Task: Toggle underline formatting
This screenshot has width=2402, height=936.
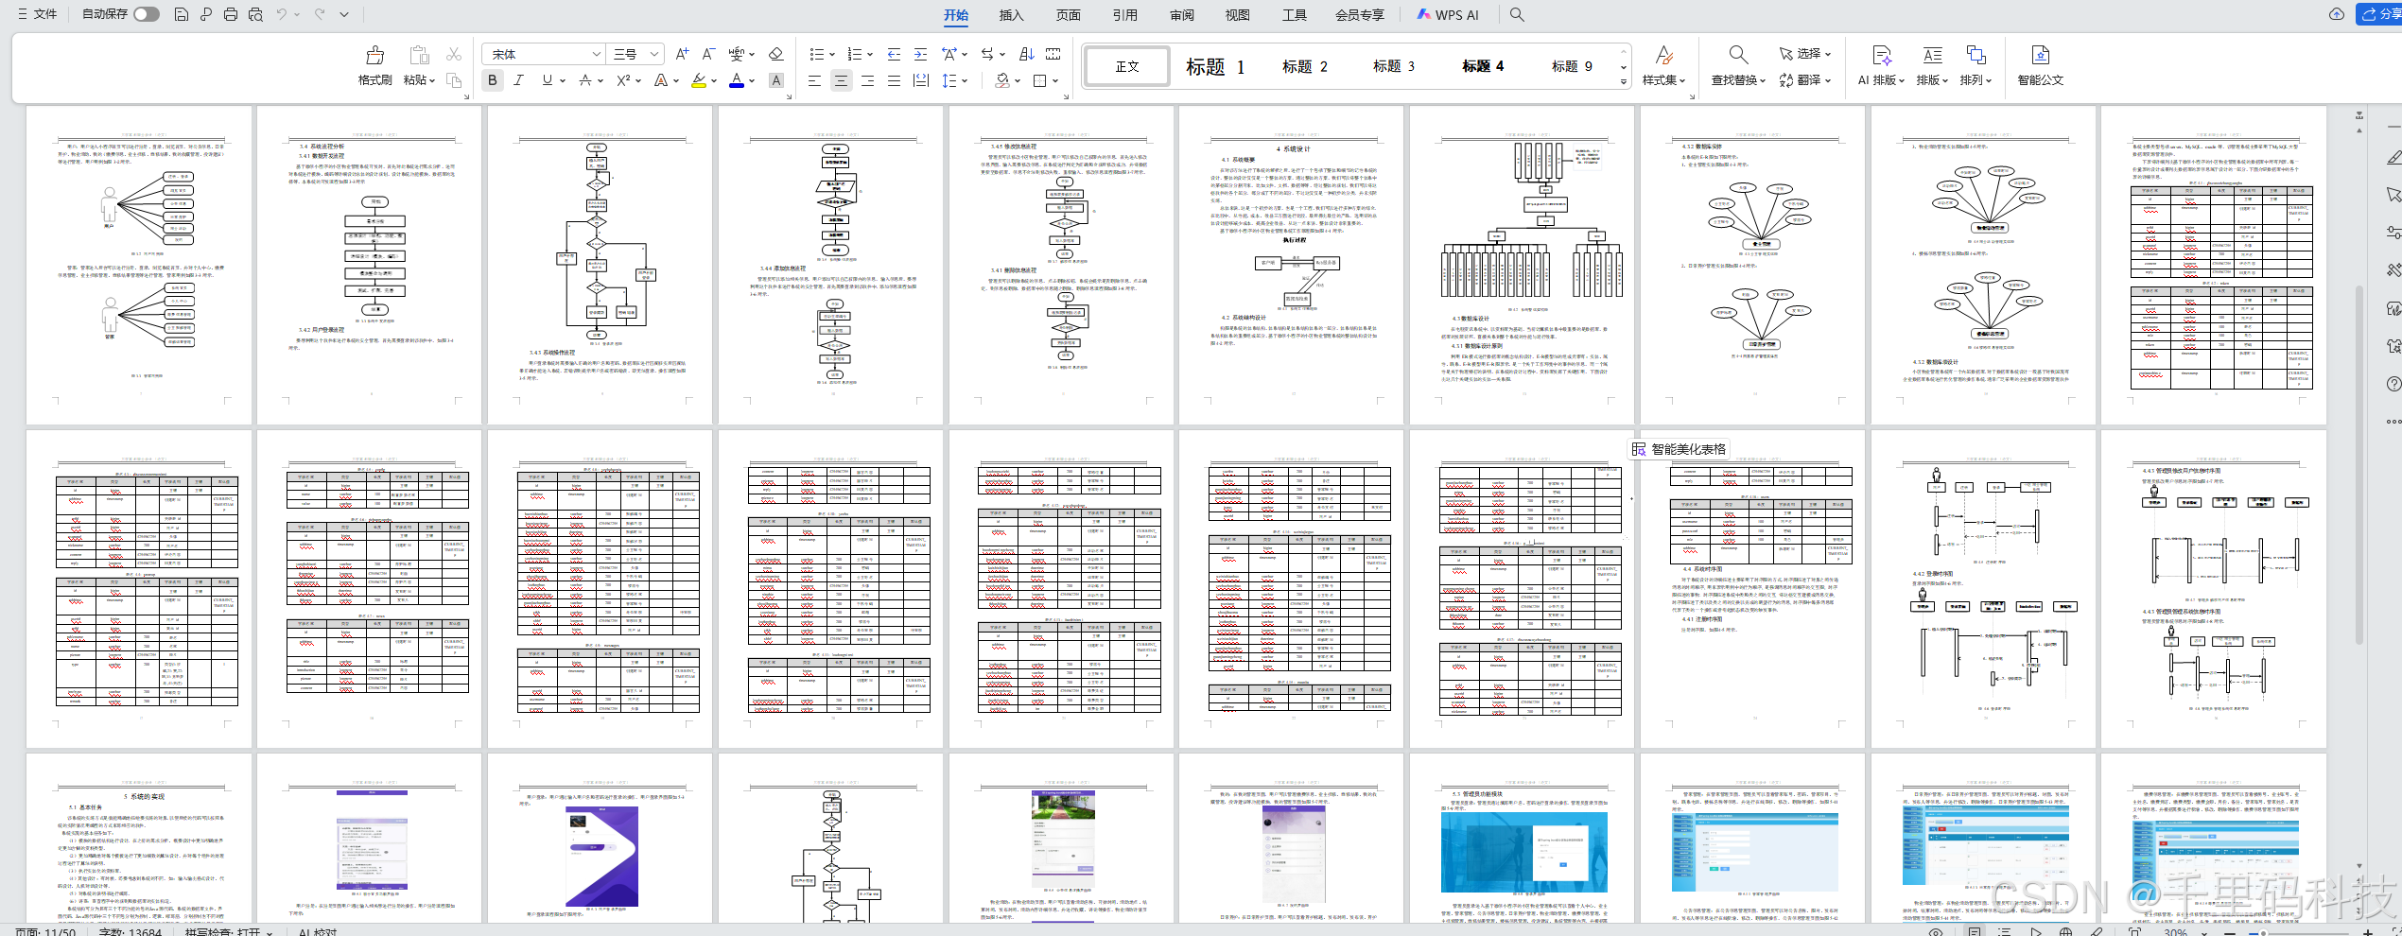Action: [547, 80]
